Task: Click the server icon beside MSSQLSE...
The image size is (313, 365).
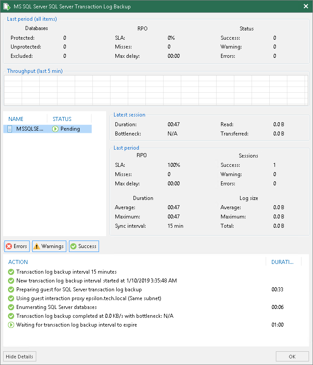Action: (x=10, y=129)
